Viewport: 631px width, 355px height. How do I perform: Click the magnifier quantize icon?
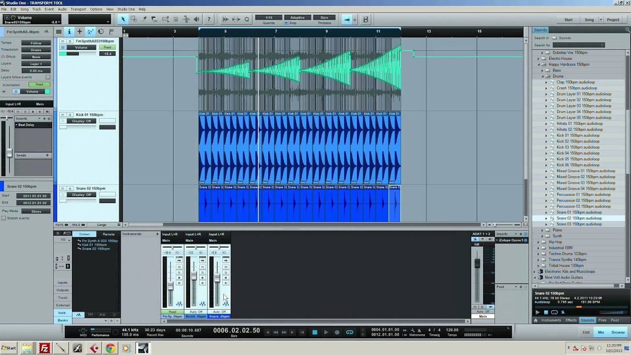point(246,19)
